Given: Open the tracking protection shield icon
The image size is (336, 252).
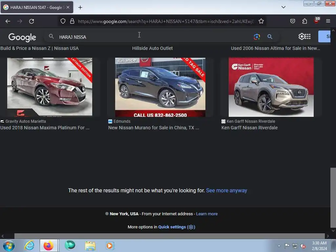Looking at the screenshot, I should pos(63,21).
